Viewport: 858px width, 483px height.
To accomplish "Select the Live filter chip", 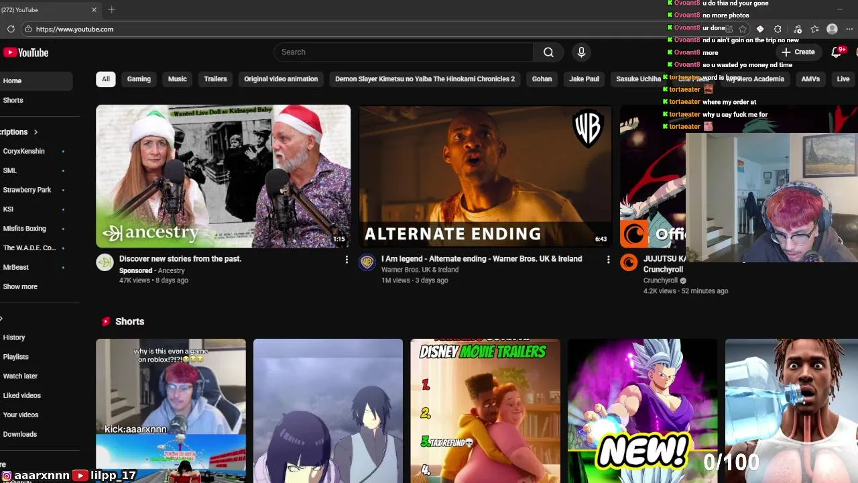I will click(x=843, y=79).
